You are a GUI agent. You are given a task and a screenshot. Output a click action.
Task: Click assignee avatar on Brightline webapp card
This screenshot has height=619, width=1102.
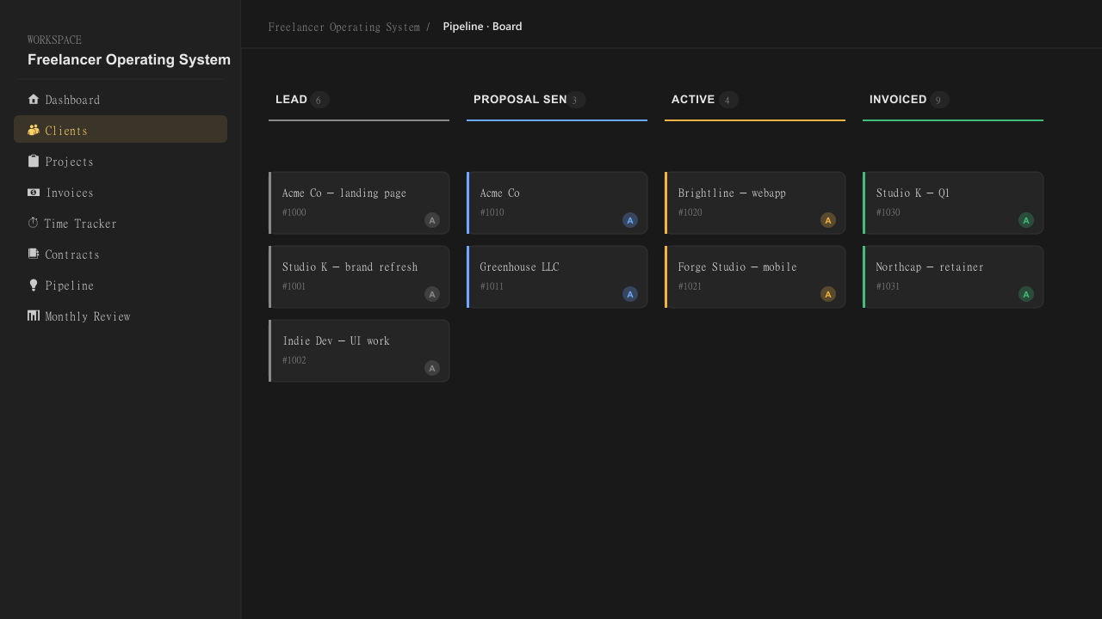tap(828, 220)
